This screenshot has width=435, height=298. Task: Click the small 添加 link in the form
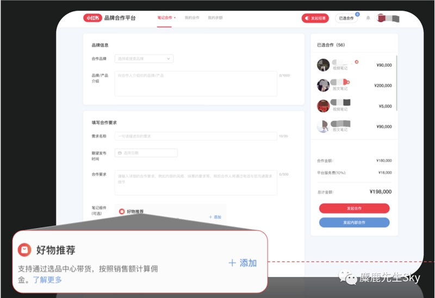pyautogui.click(x=215, y=217)
